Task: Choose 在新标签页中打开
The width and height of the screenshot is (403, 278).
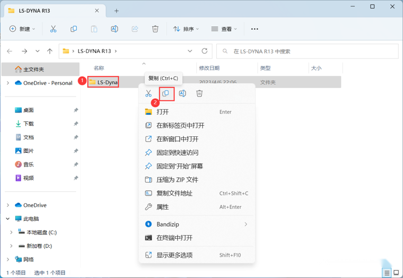Action: [197, 126]
